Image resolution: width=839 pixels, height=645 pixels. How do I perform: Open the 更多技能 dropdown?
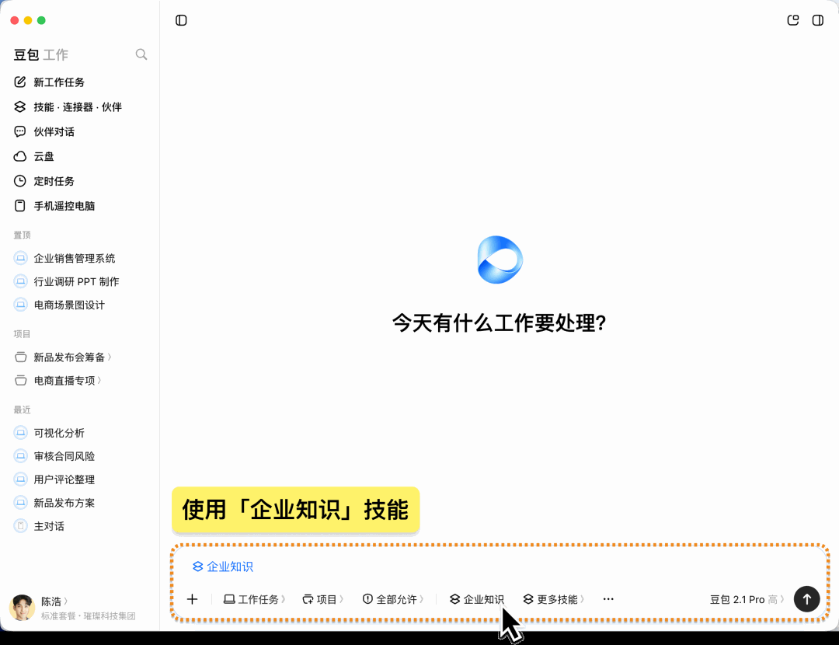[x=553, y=599]
